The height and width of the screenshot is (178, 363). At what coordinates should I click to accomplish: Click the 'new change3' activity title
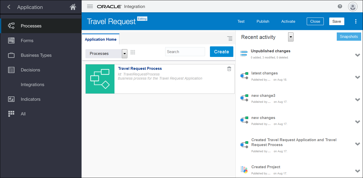[263, 96]
